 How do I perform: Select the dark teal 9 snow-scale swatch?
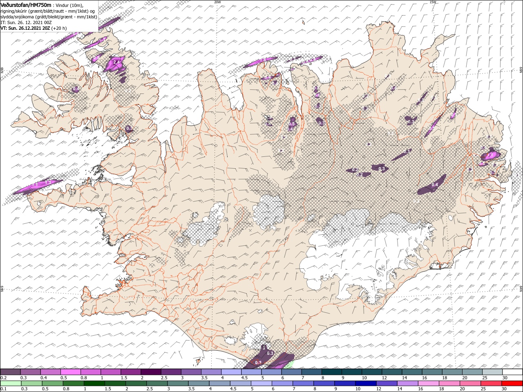(351, 372)
